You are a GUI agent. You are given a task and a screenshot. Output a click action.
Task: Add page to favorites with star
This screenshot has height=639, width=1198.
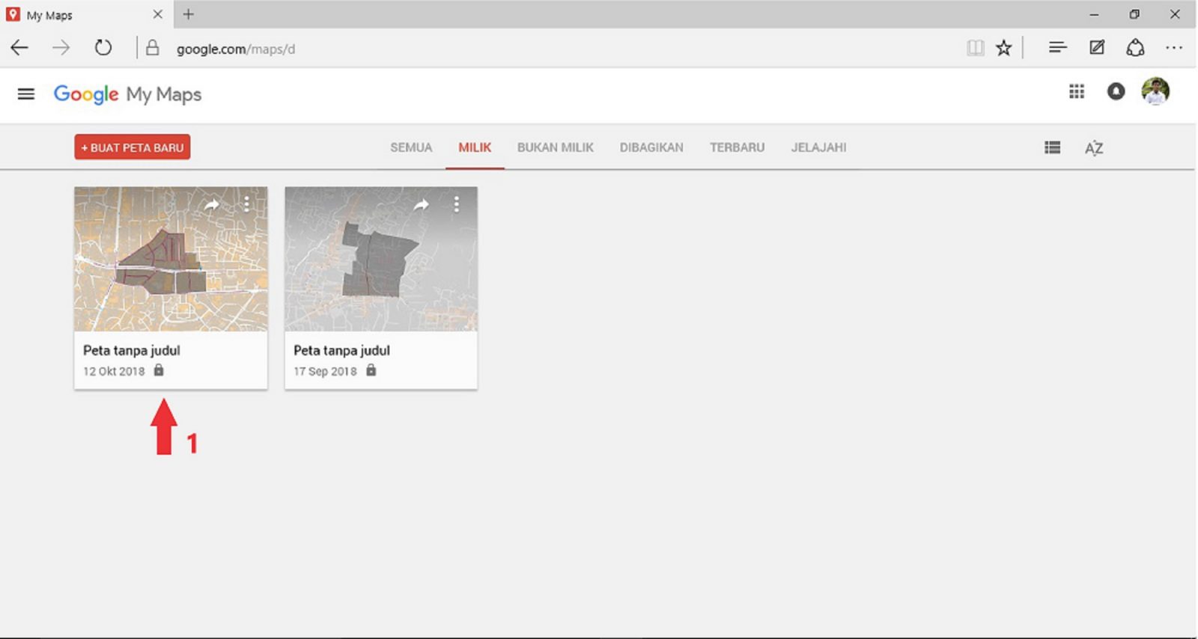coord(1004,49)
